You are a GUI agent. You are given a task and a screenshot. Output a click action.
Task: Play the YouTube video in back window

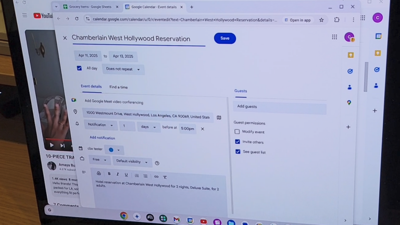(x=52, y=145)
